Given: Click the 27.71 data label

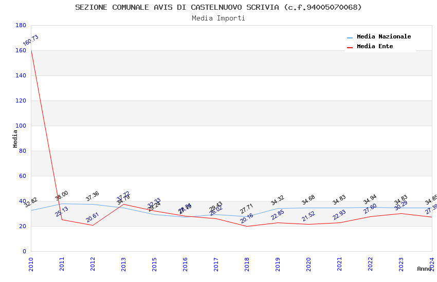Looking at the screenshot, I should pos(246,208).
